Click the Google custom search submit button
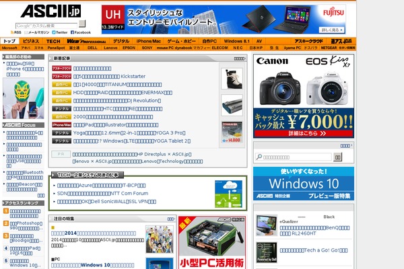The width and height of the screenshot is (404, 269). pyautogui.click(x=82, y=24)
